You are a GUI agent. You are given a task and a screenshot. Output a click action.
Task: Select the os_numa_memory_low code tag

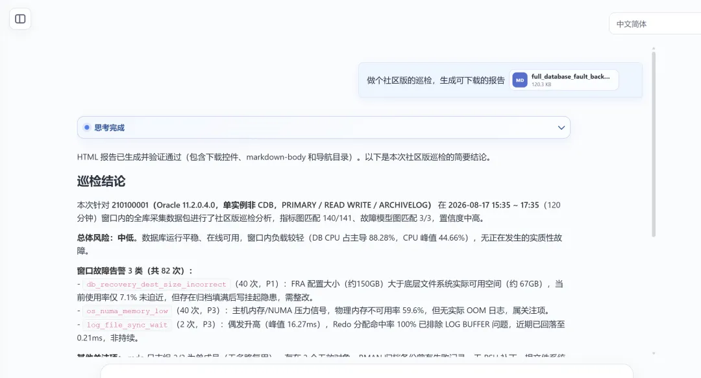tap(127, 311)
